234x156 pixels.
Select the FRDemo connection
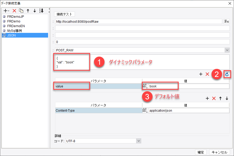[x=25, y=21]
